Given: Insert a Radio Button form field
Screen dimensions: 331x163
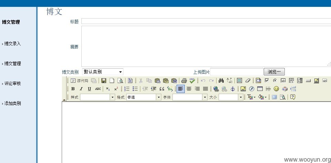Looking at the screenshot, I should click(x=275, y=81).
